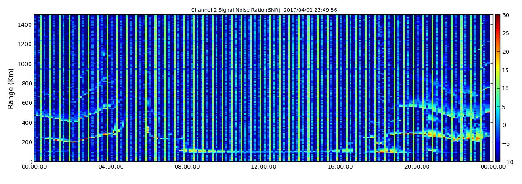Click the x-axis time label 12:00:00

coord(263,167)
